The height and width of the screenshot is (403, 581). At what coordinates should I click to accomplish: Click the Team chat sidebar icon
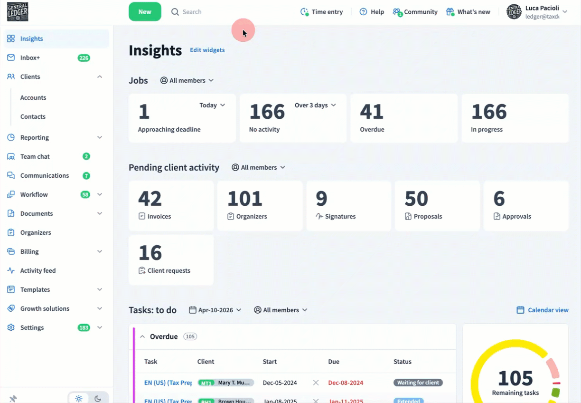tap(11, 156)
